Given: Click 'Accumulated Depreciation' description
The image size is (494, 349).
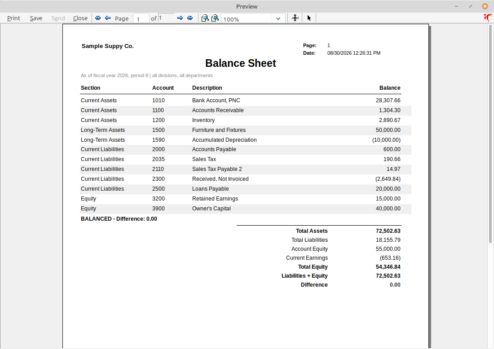Looking at the screenshot, I should 224,140.
